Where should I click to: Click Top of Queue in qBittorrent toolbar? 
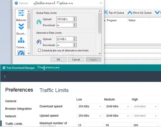(x=114, y=13)
